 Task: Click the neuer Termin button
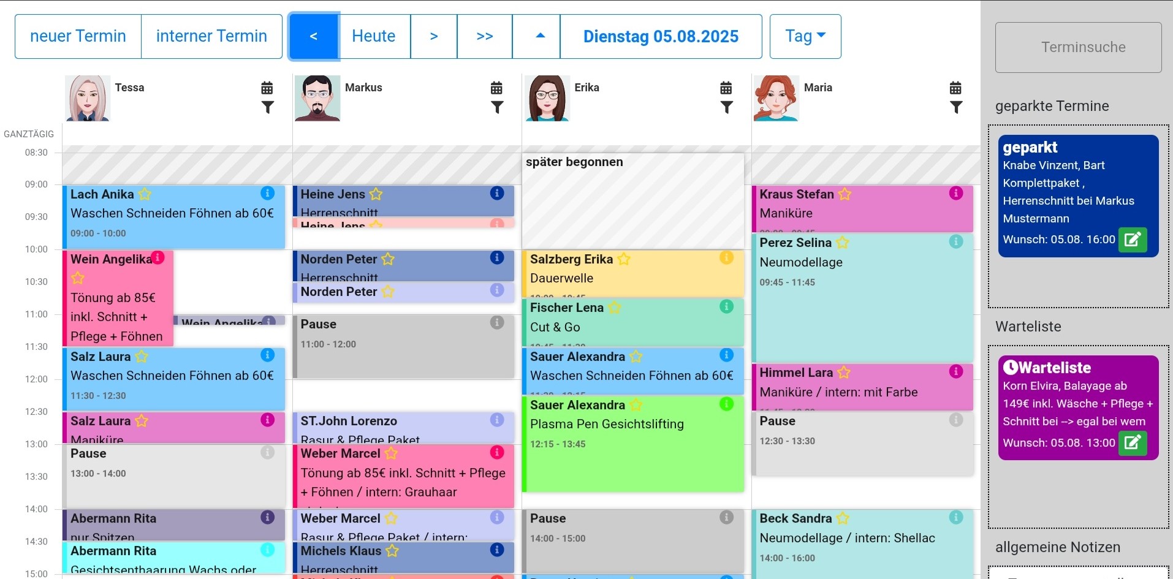click(x=78, y=36)
